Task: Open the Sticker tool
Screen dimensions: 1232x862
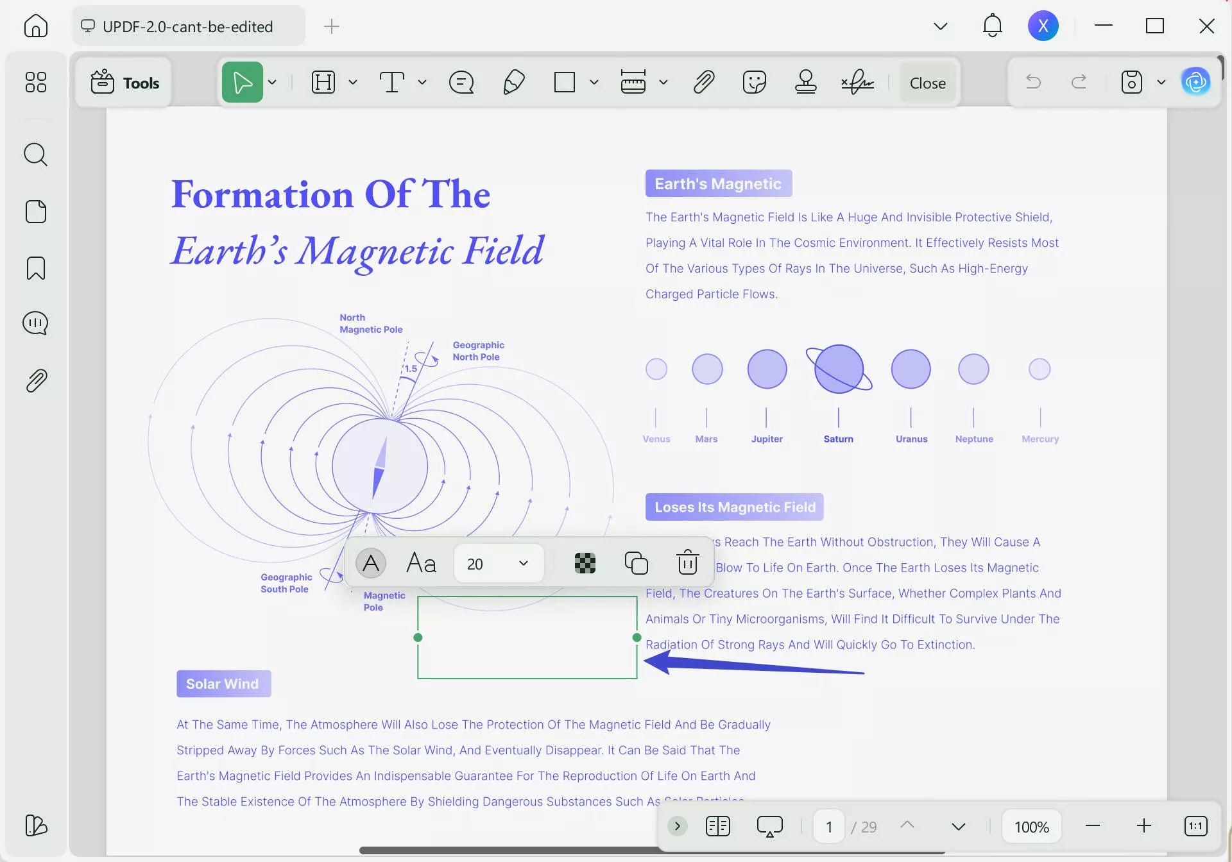Action: click(x=755, y=82)
